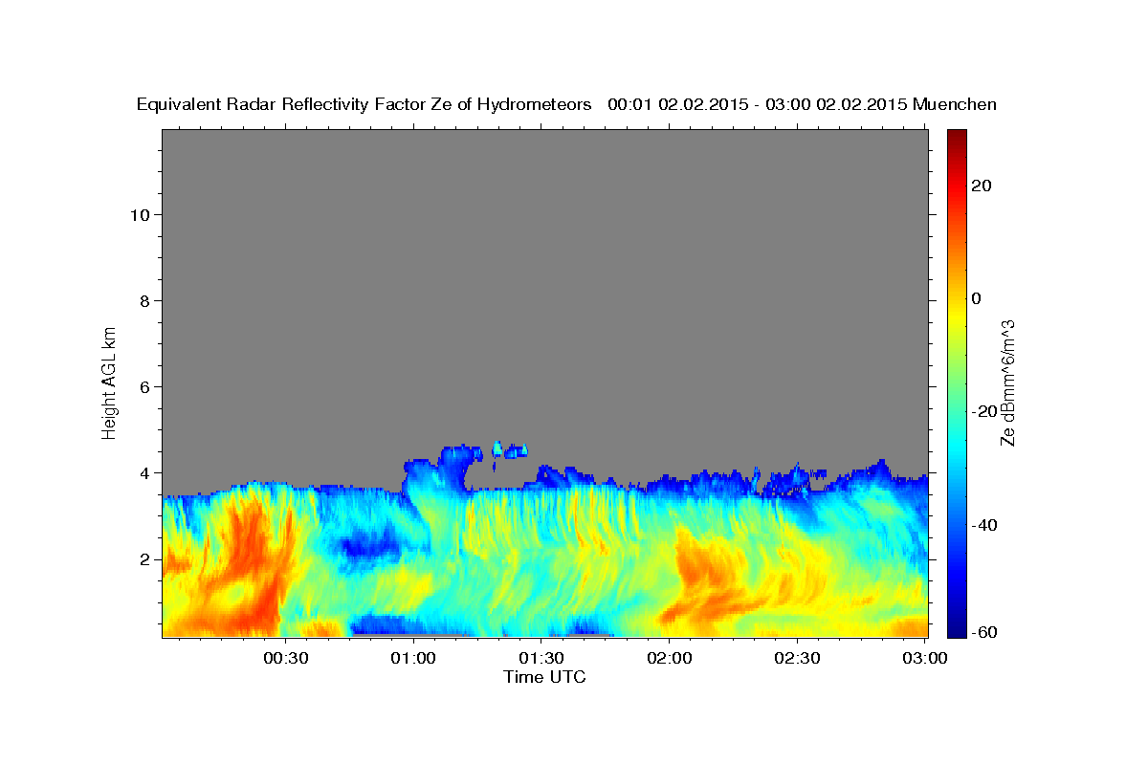1148x765 pixels.
Task: Click the '02:00' time tick label
Action: click(x=669, y=658)
